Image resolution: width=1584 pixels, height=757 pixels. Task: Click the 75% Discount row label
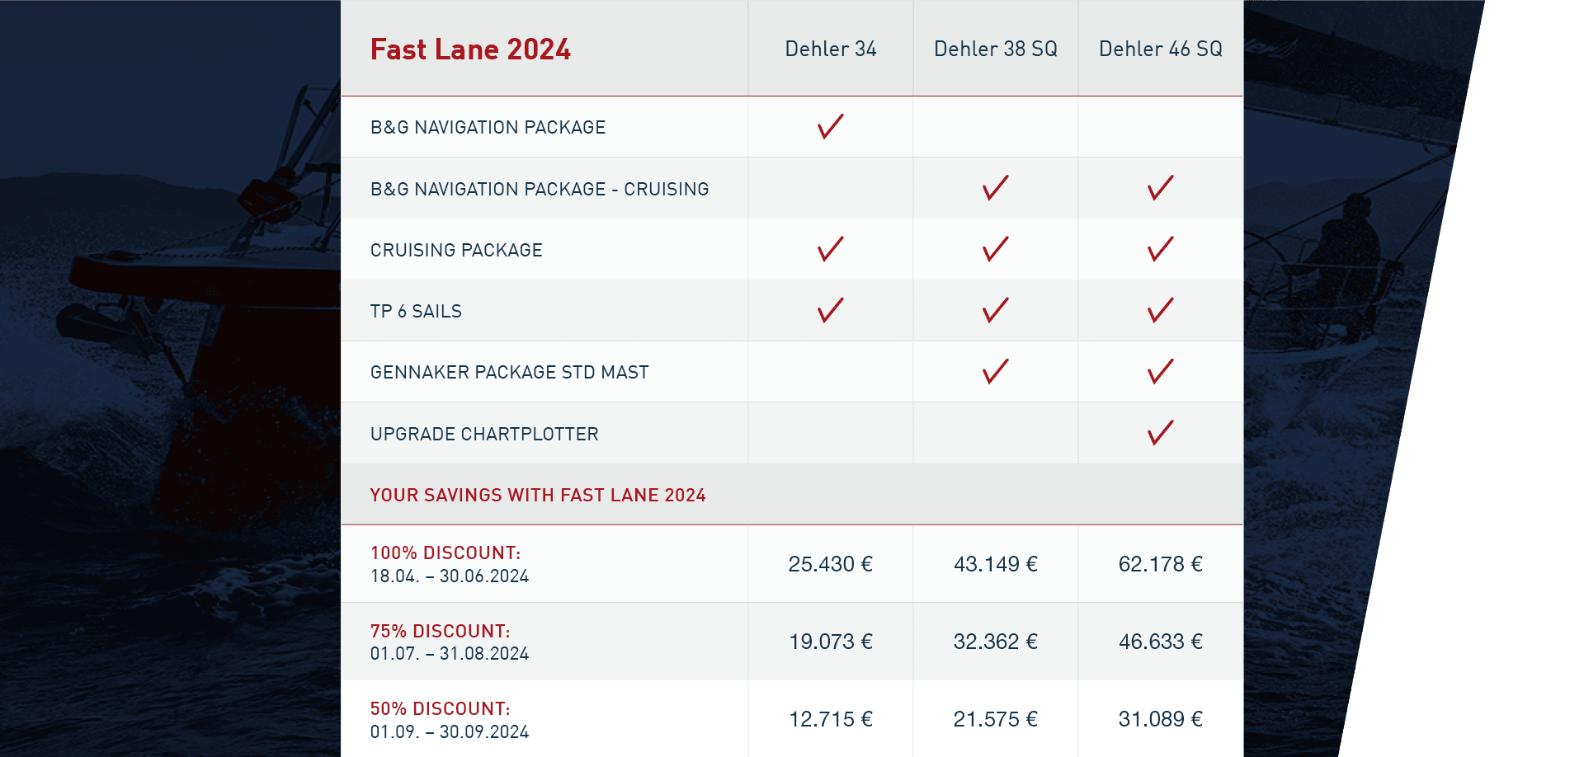[440, 632]
